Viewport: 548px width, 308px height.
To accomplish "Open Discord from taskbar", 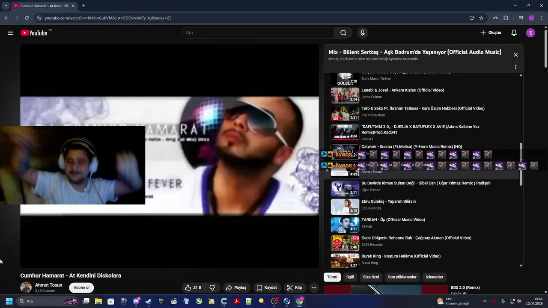I will tap(136, 301).
